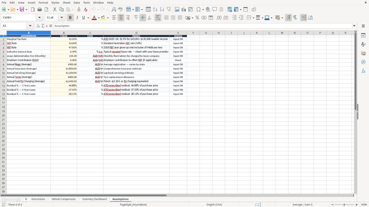Sort Descending with the Z-A icon
Viewport: 369px width, 207px height.
point(162,10)
